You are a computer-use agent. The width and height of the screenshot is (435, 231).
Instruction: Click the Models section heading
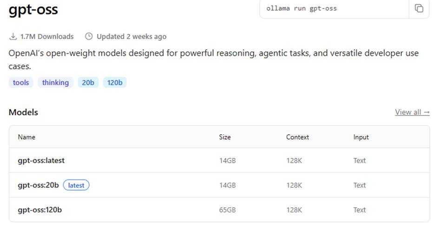[23, 112]
